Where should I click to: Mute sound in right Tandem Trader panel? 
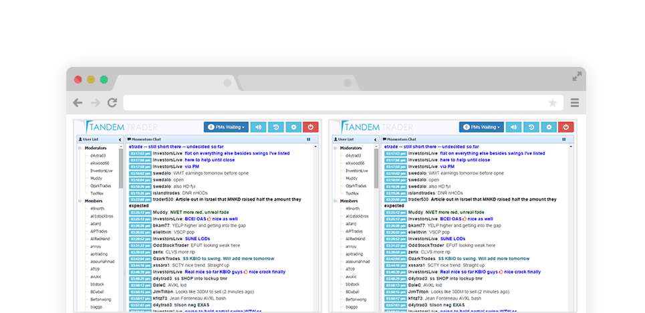[514, 127]
